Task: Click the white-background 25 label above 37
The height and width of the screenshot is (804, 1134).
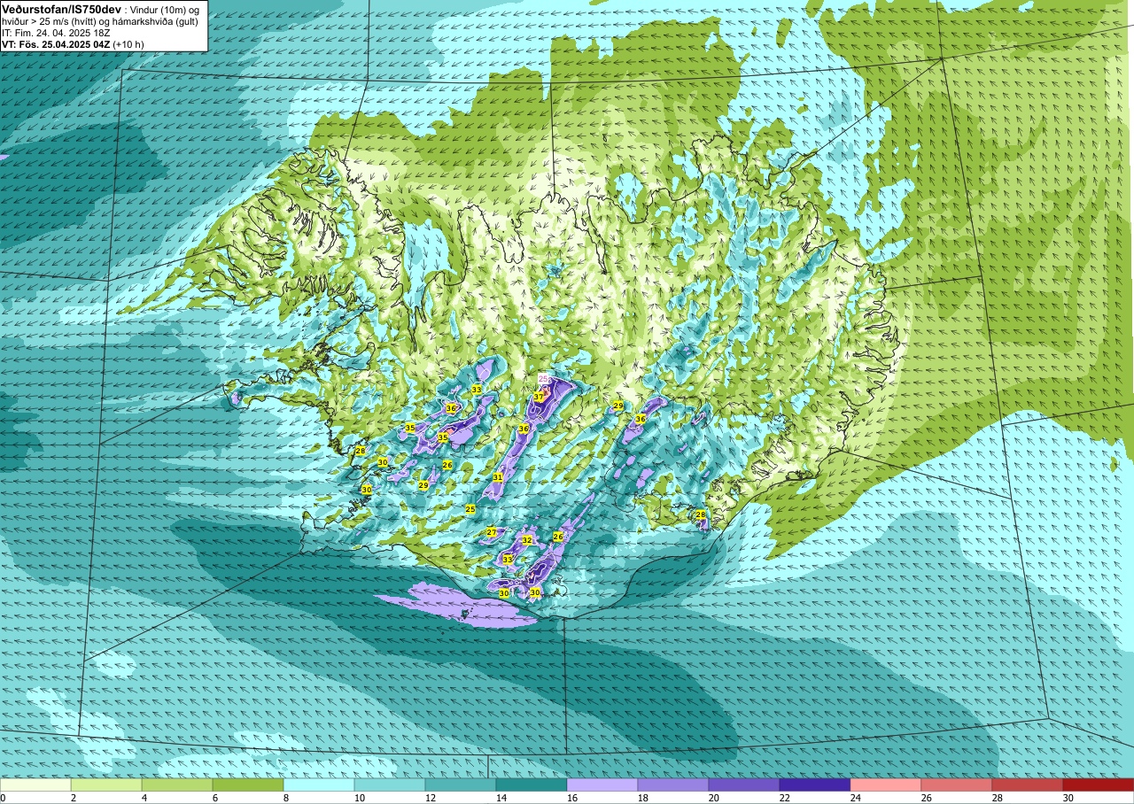Action: (544, 379)
